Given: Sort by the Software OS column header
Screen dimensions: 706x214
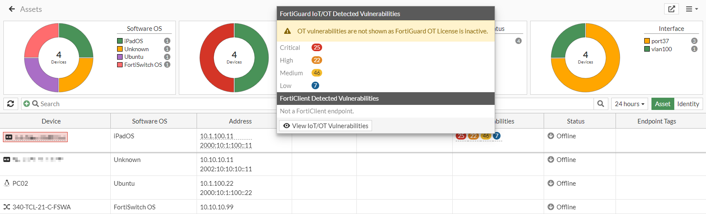Looking at the screenshot, I should click(149, 121).
